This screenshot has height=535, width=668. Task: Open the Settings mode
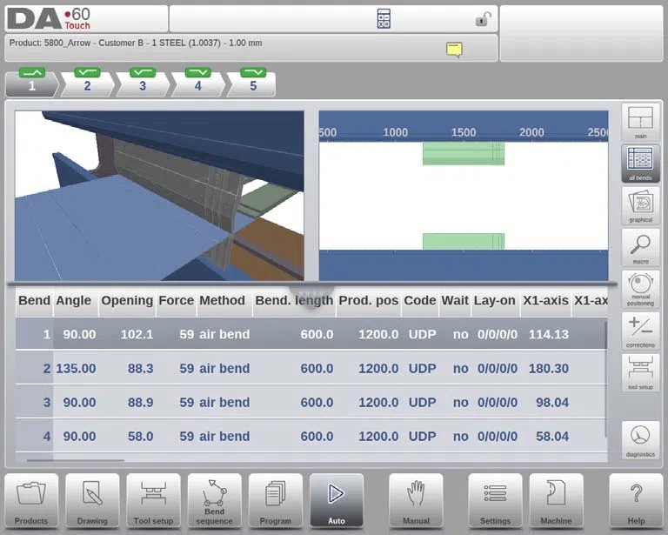(495, 501)
